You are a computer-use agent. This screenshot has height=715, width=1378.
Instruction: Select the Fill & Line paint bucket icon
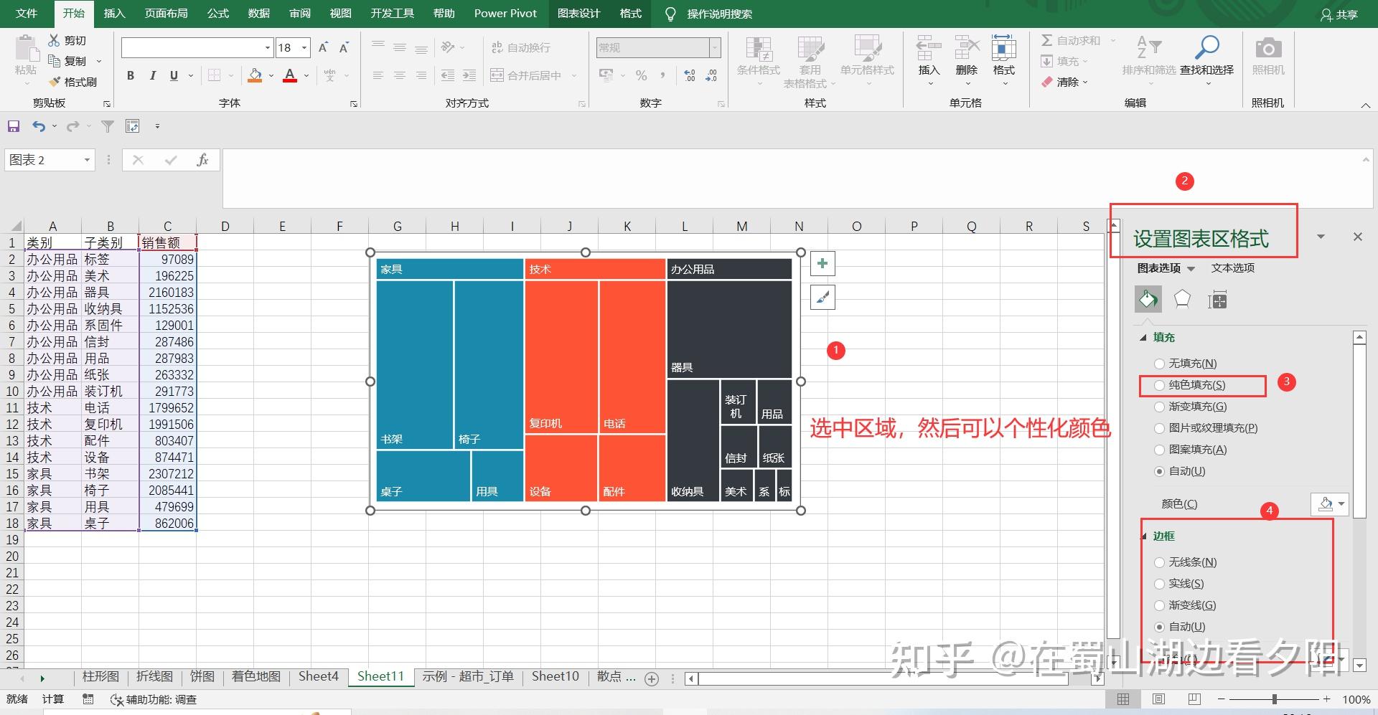1148,299
